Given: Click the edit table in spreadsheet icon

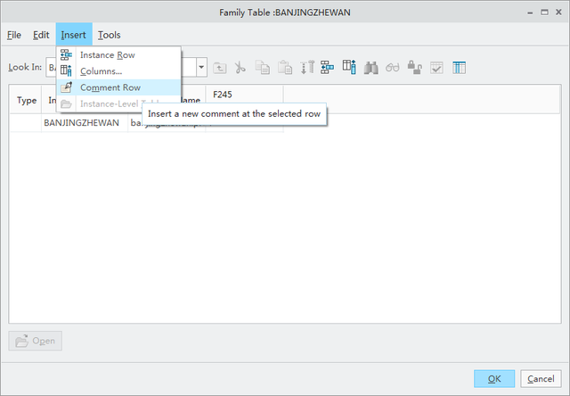Looking at the screenshot, I should (459, 68).
